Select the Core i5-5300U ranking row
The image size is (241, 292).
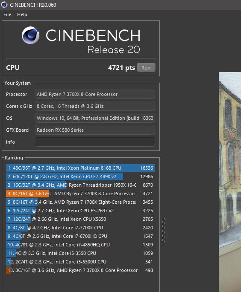(x=80, y=262)
